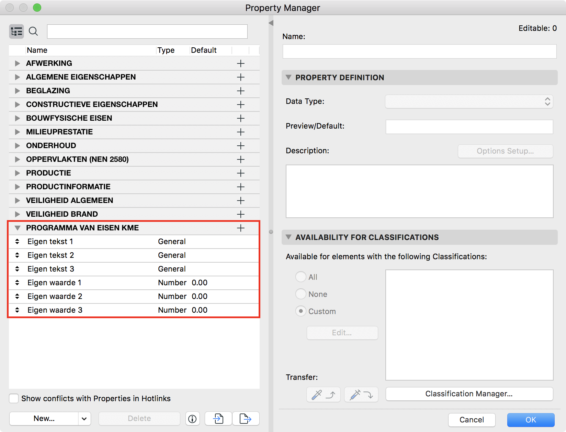
Task: Select the All classifications radio button
Action: (301, 277)
